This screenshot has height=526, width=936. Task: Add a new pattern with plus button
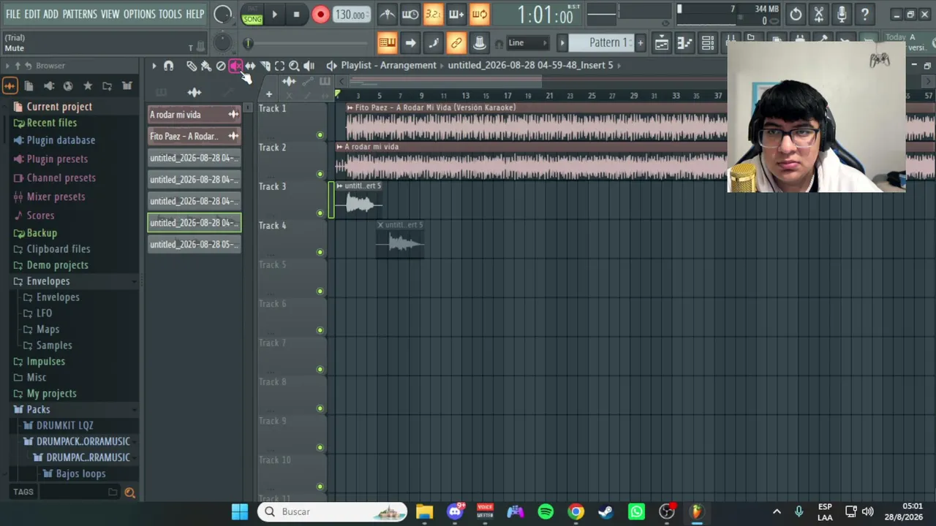click(641, 43)
